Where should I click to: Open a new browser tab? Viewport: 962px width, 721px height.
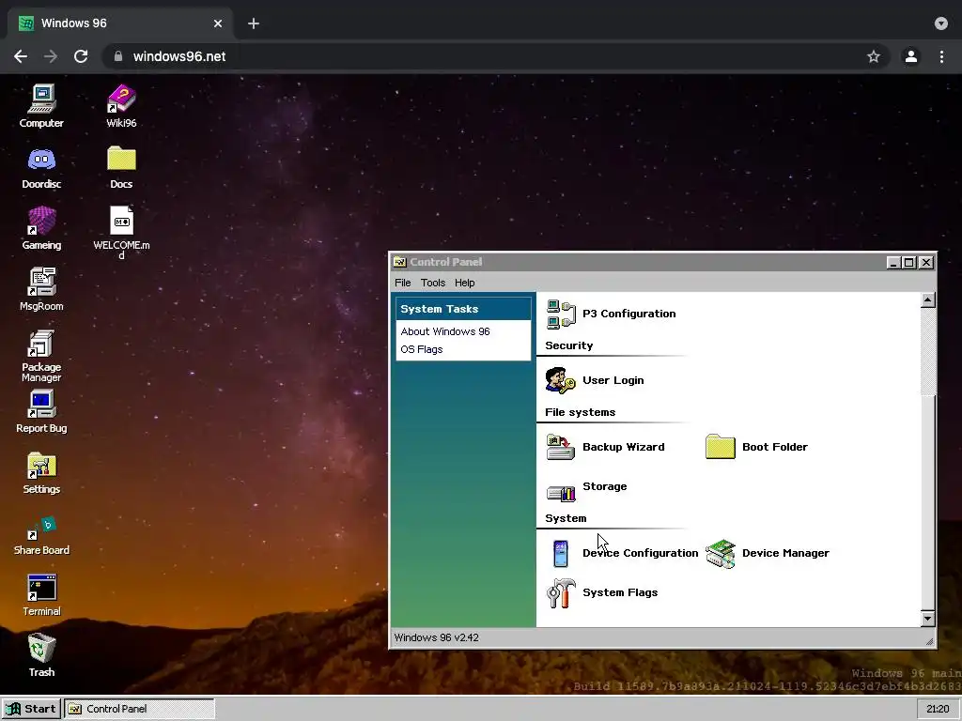coord(254,23)
